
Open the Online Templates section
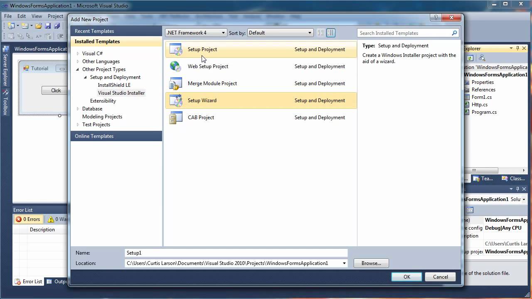116,136
